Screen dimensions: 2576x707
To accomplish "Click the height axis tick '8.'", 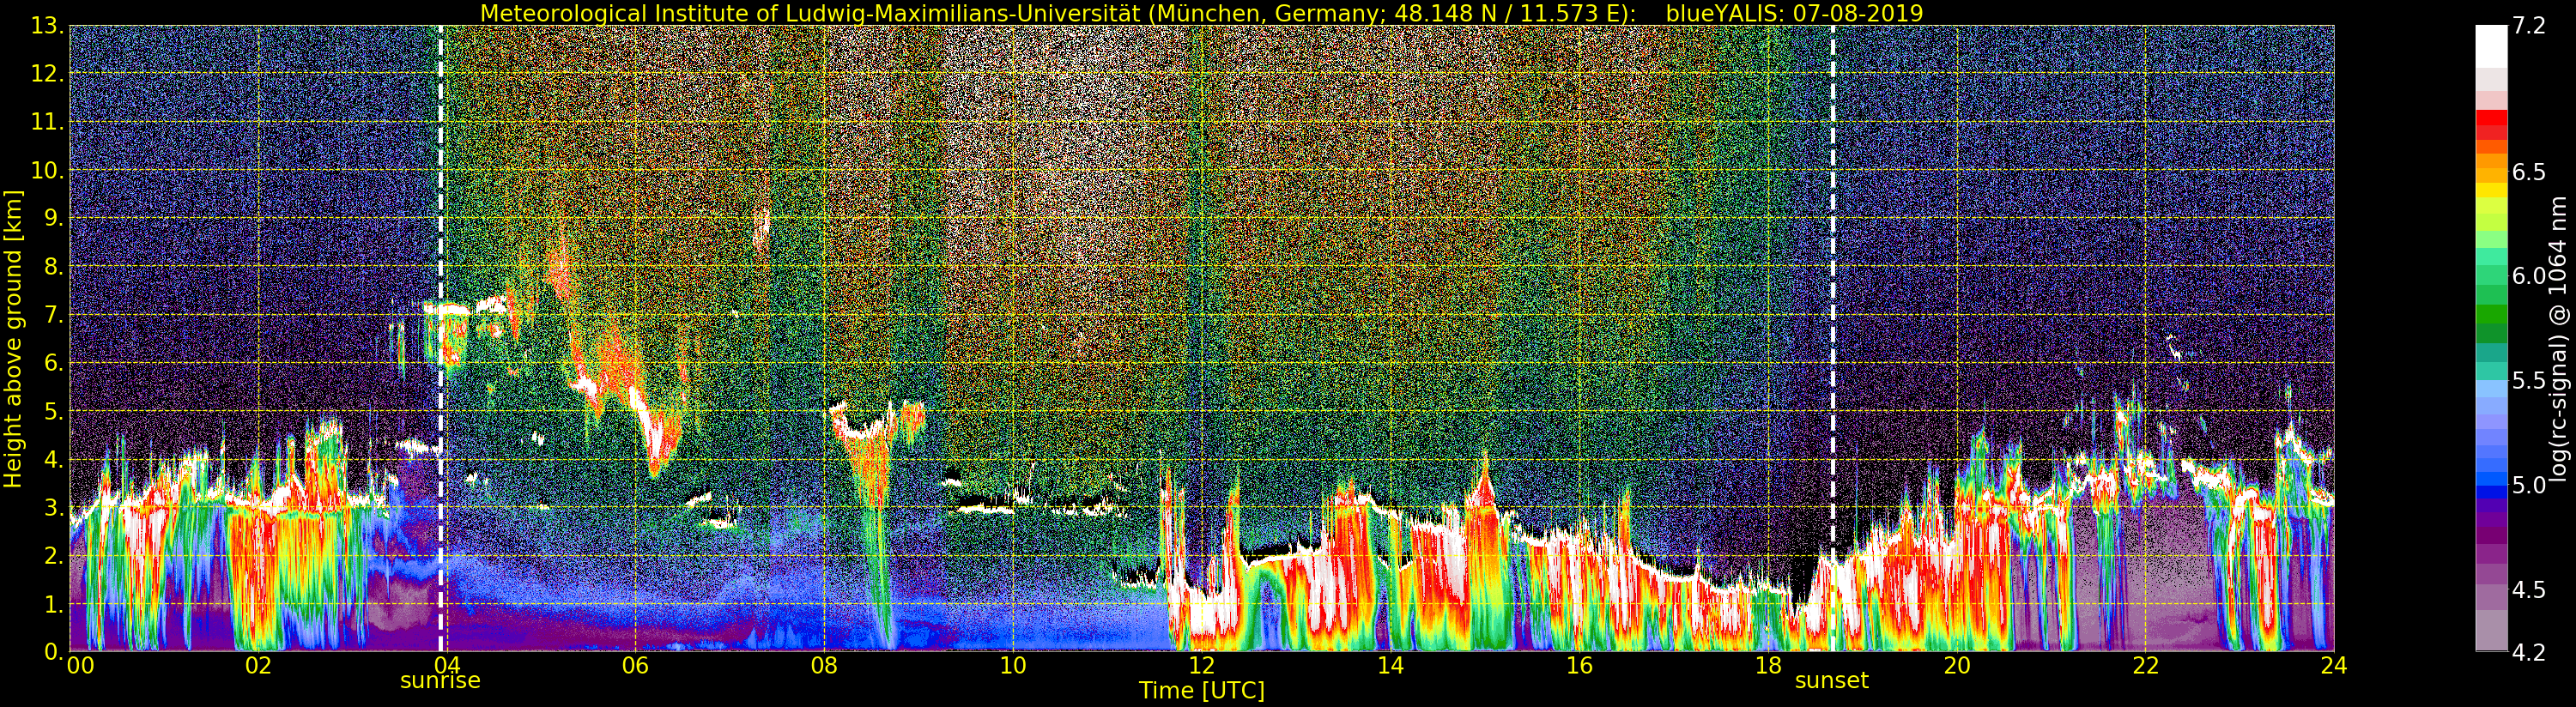I will [53, 267].
